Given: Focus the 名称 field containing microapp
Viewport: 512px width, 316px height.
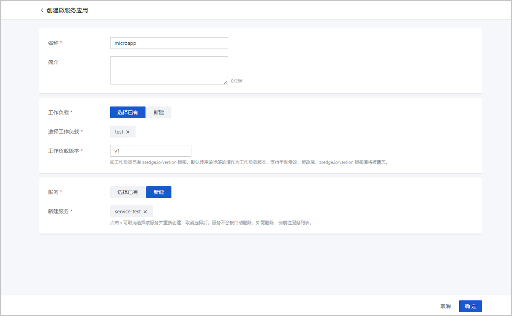Looking at the screenshot, I should [x=169, y=43].
